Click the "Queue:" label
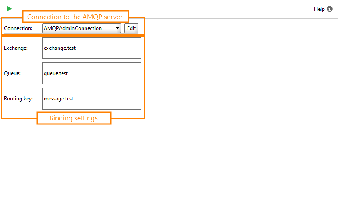This screenshot has width=338, height=206. (x=12, y=73)
